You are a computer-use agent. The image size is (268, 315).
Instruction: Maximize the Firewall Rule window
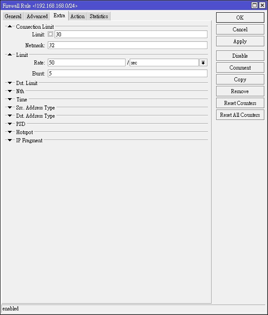tap(254, 5)
